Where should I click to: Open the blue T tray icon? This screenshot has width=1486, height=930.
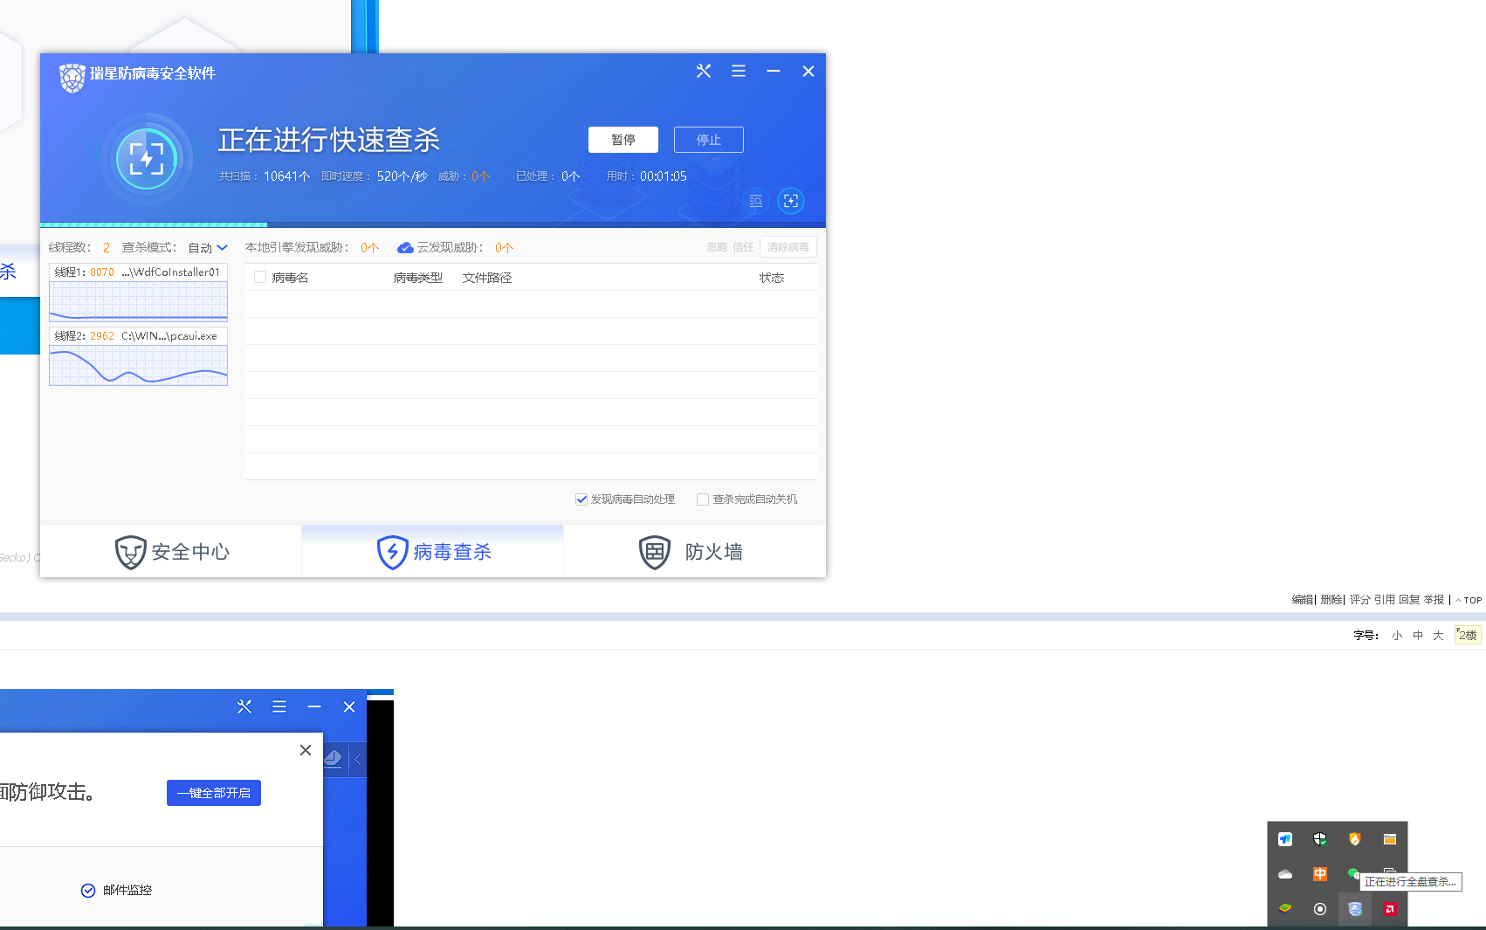1285,839
